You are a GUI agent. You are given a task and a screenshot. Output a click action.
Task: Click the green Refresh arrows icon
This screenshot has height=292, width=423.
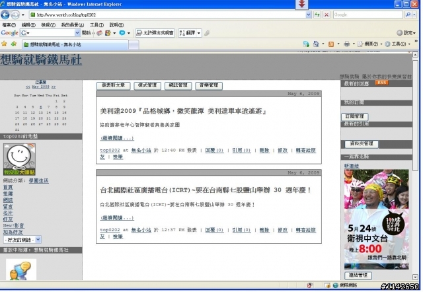tap(317, 15)
